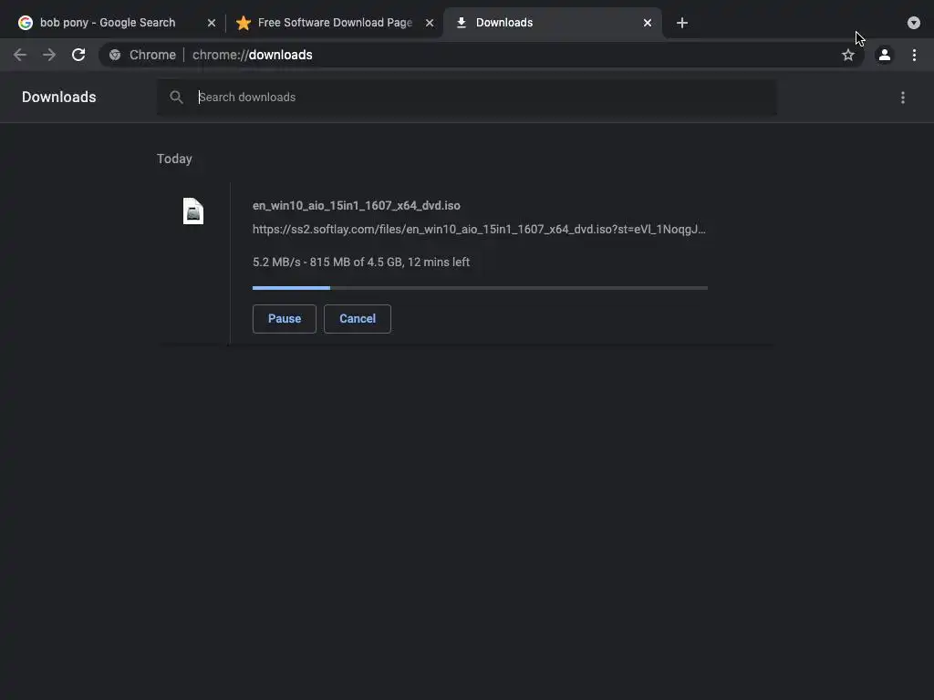Click the forward navigation arrow
The width and height of the screenshot is (934, 700).
tap(49, 55)
